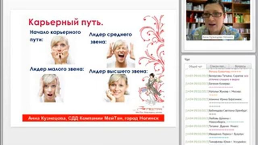The width and height of the screenshot is (258, 145).
Task: Select chat message from Татьяна Дудник, Миасс
Action: point(217,128)
